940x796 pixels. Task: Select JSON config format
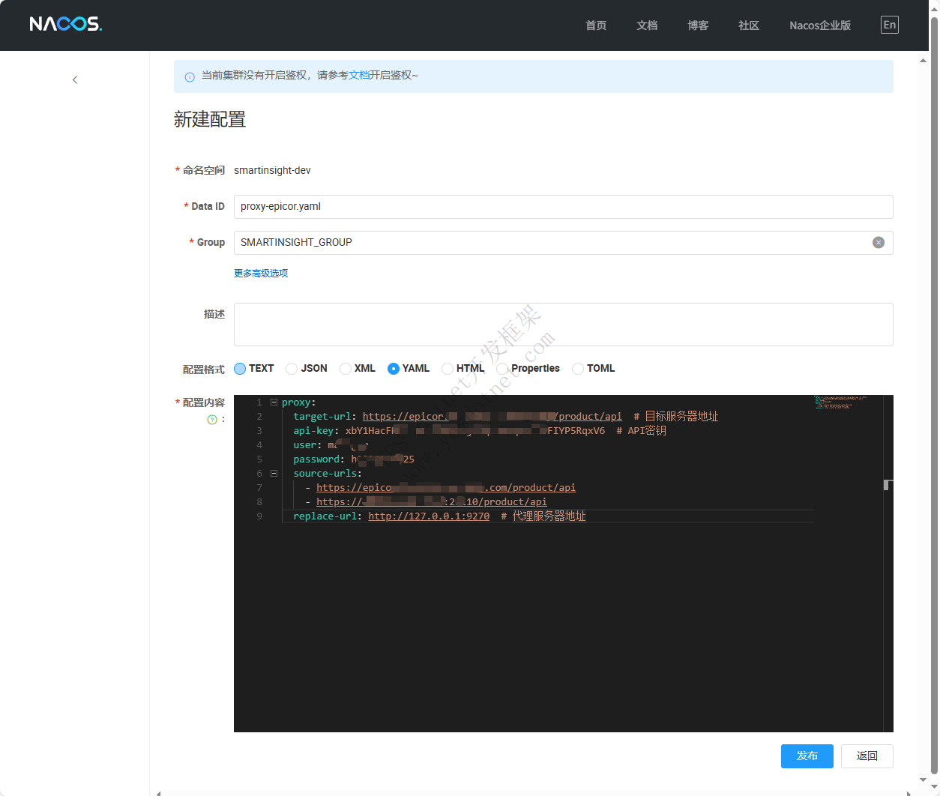tap(292, 369)
